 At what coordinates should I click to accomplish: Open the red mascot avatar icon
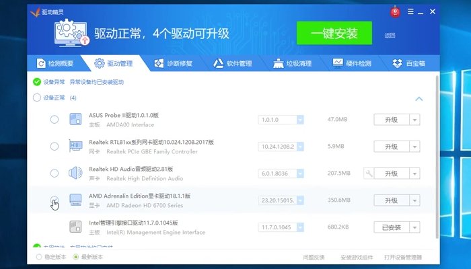pos(395,12)
